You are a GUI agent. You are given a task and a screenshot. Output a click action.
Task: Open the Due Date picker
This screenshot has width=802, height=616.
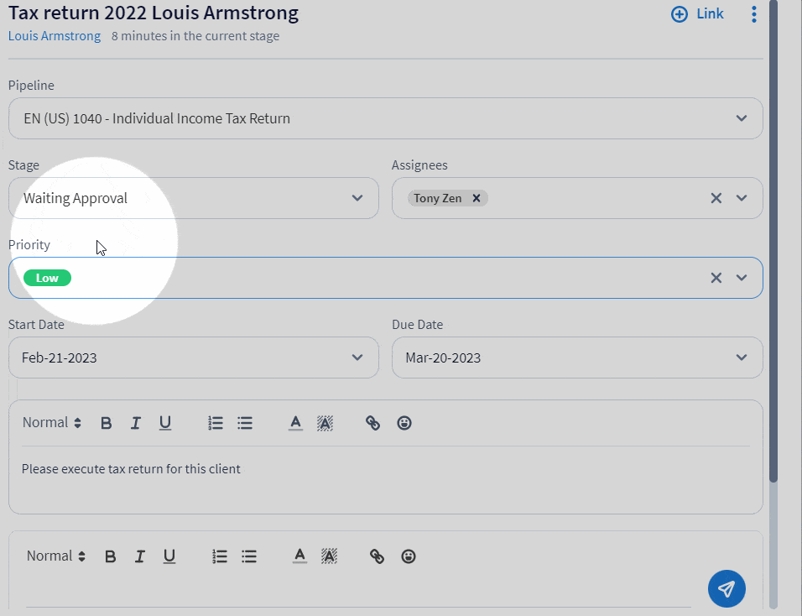[741, 358]
